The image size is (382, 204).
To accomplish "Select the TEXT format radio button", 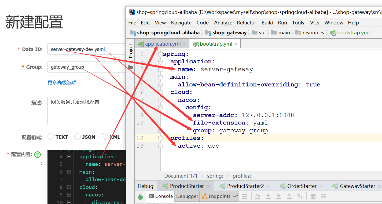I will (51, 137).
